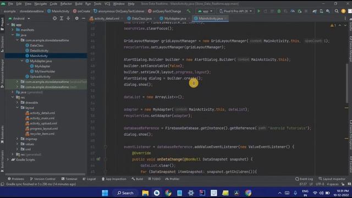Image resolution: width=352 pixels, height=198 pixels.
Task: Open the VCS menu
Action: (107, 4)
